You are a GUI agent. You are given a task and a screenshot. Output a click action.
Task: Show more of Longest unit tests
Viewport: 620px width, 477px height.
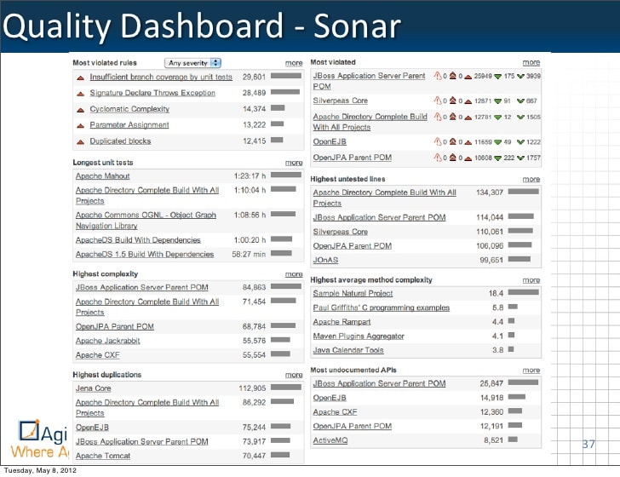click(293, 163)
